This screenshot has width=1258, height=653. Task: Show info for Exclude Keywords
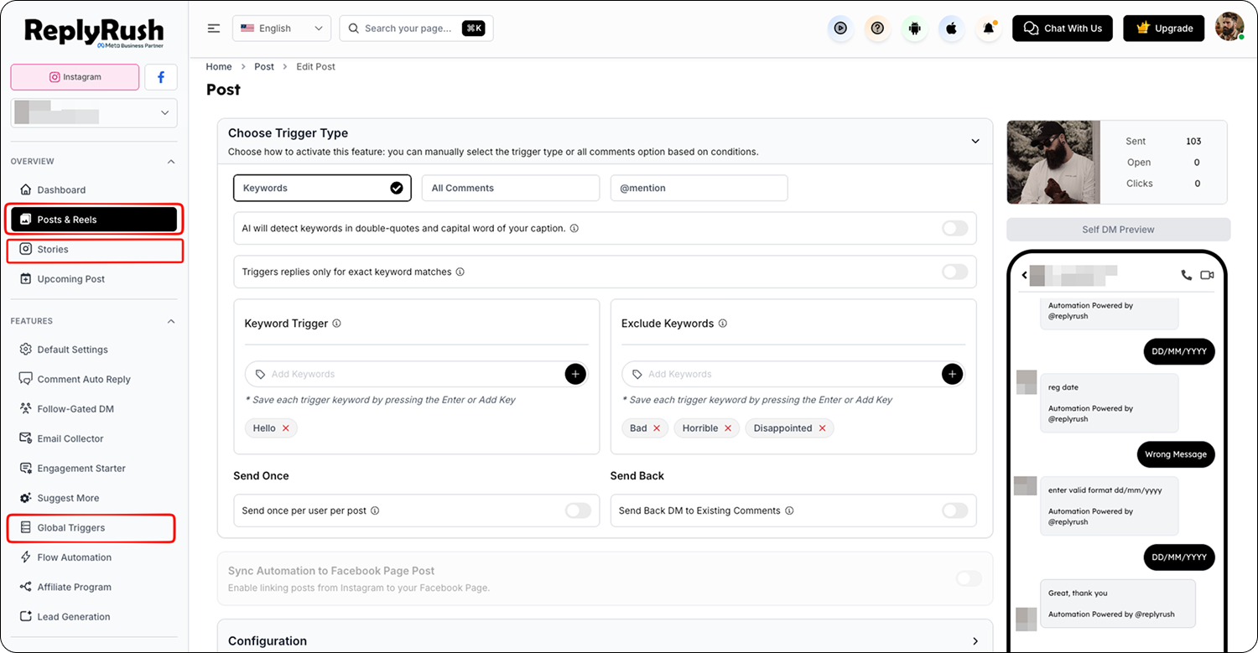723,324
